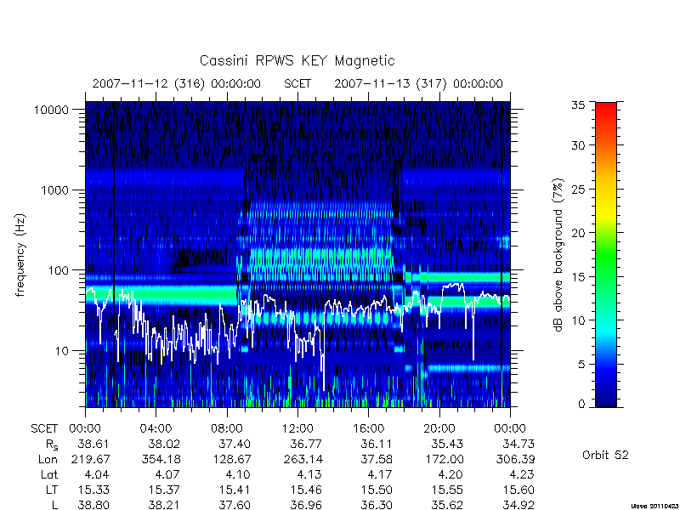Click the plot title 'Cassini RPWS KEY Magnetic'
The height and width of the screenshot is (510, 680).
(297, 60)
